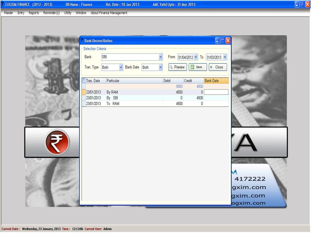Open the Entry menu
311x233 pixels.
[21, 13]
